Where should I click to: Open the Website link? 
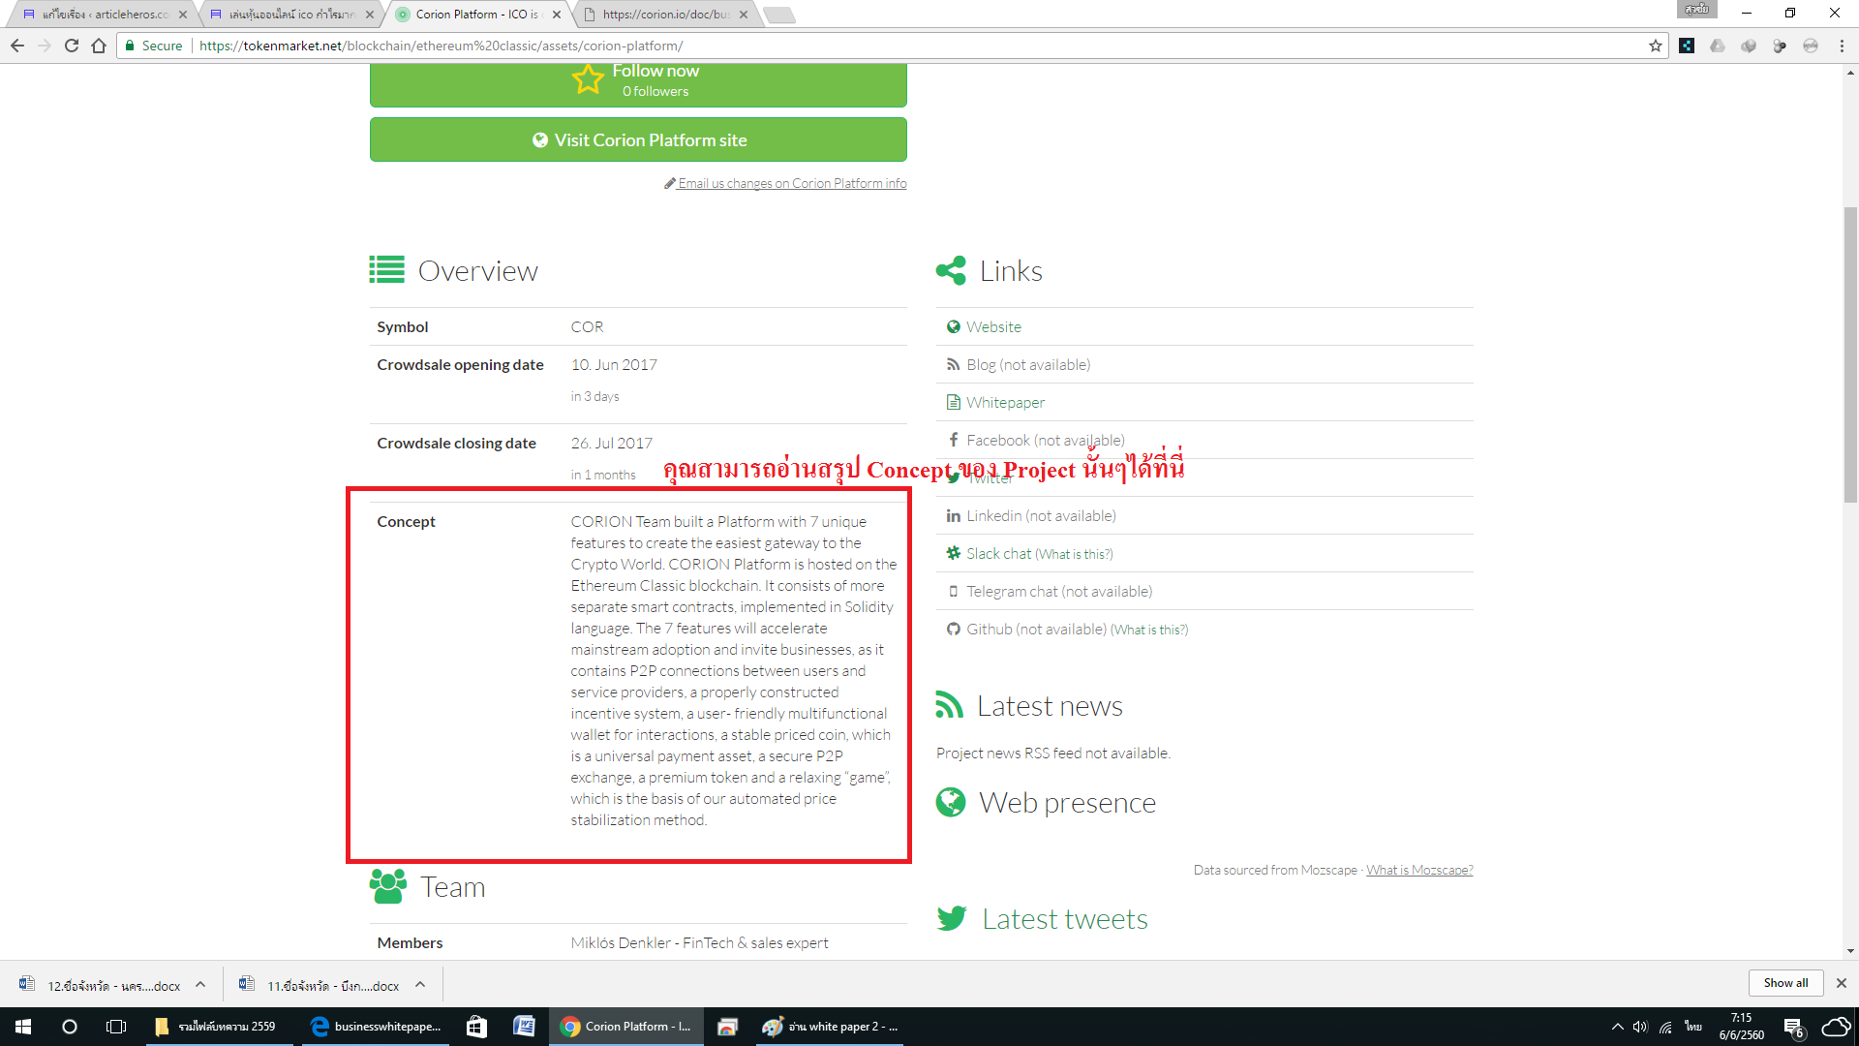pyautogui.click(x=993, y=326)
